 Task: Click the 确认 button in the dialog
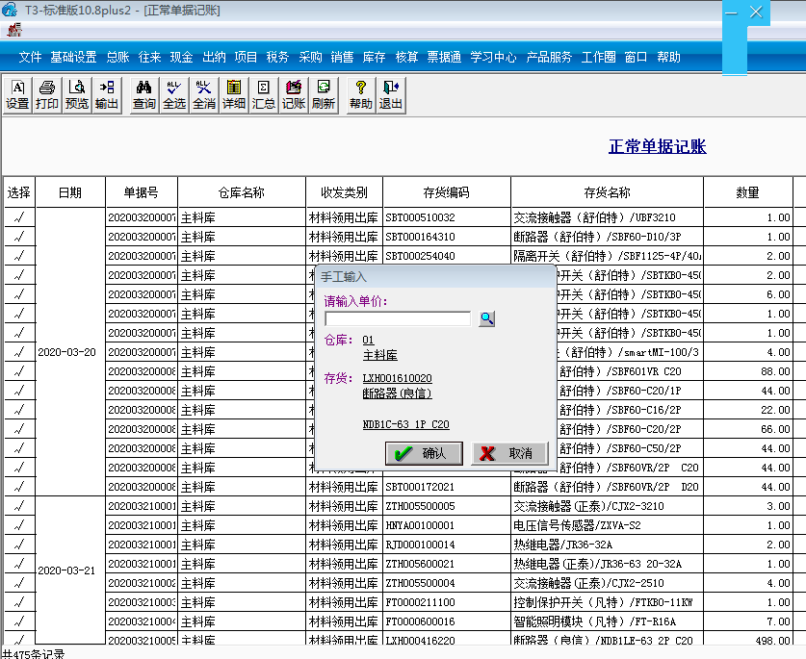(424, 453)
